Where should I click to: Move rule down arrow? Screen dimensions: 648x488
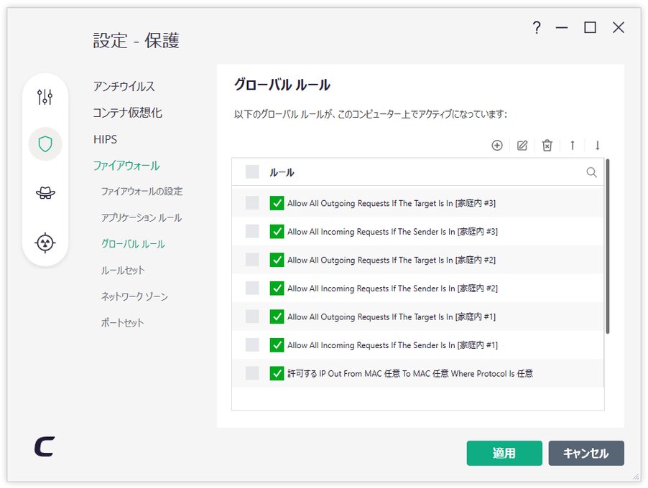[597, 146]
